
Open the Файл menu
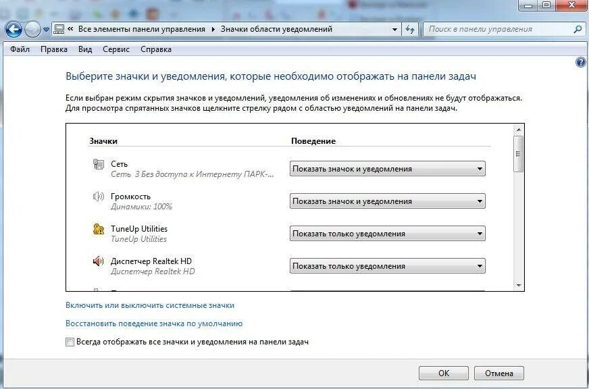click(x=20, y=49)
